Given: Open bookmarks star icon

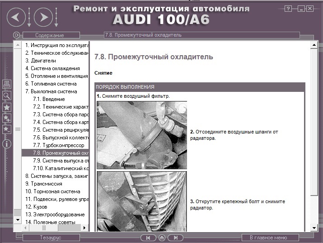Looking at the screenshot, I should (x=7, y=107).
